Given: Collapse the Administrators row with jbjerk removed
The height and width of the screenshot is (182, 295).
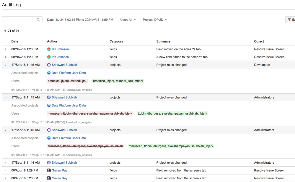Looking at the screenshot, I should point(5,97).
